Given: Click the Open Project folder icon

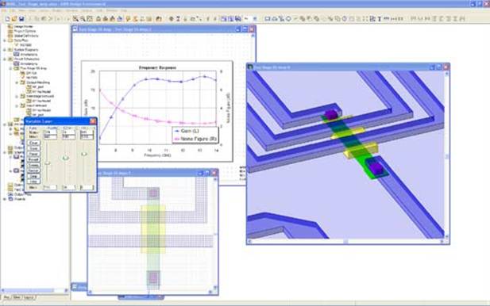Looking at the screenshot, I should click(14, 19).
